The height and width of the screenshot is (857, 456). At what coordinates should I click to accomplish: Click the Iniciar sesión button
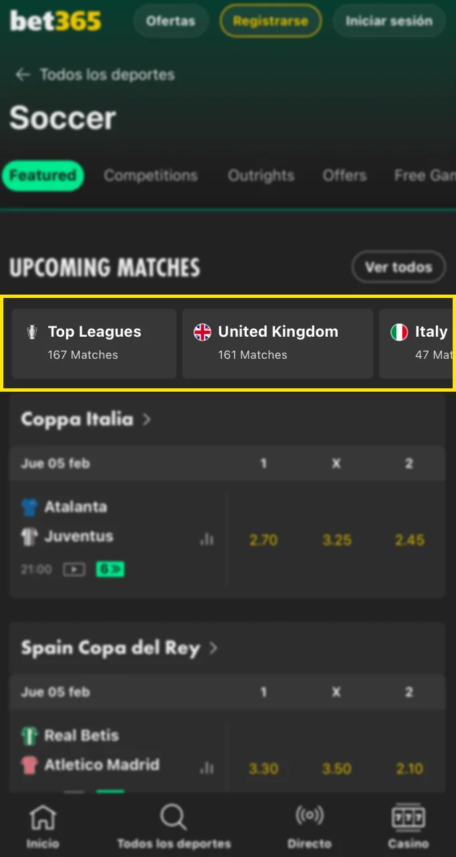[x=388, y=21]
